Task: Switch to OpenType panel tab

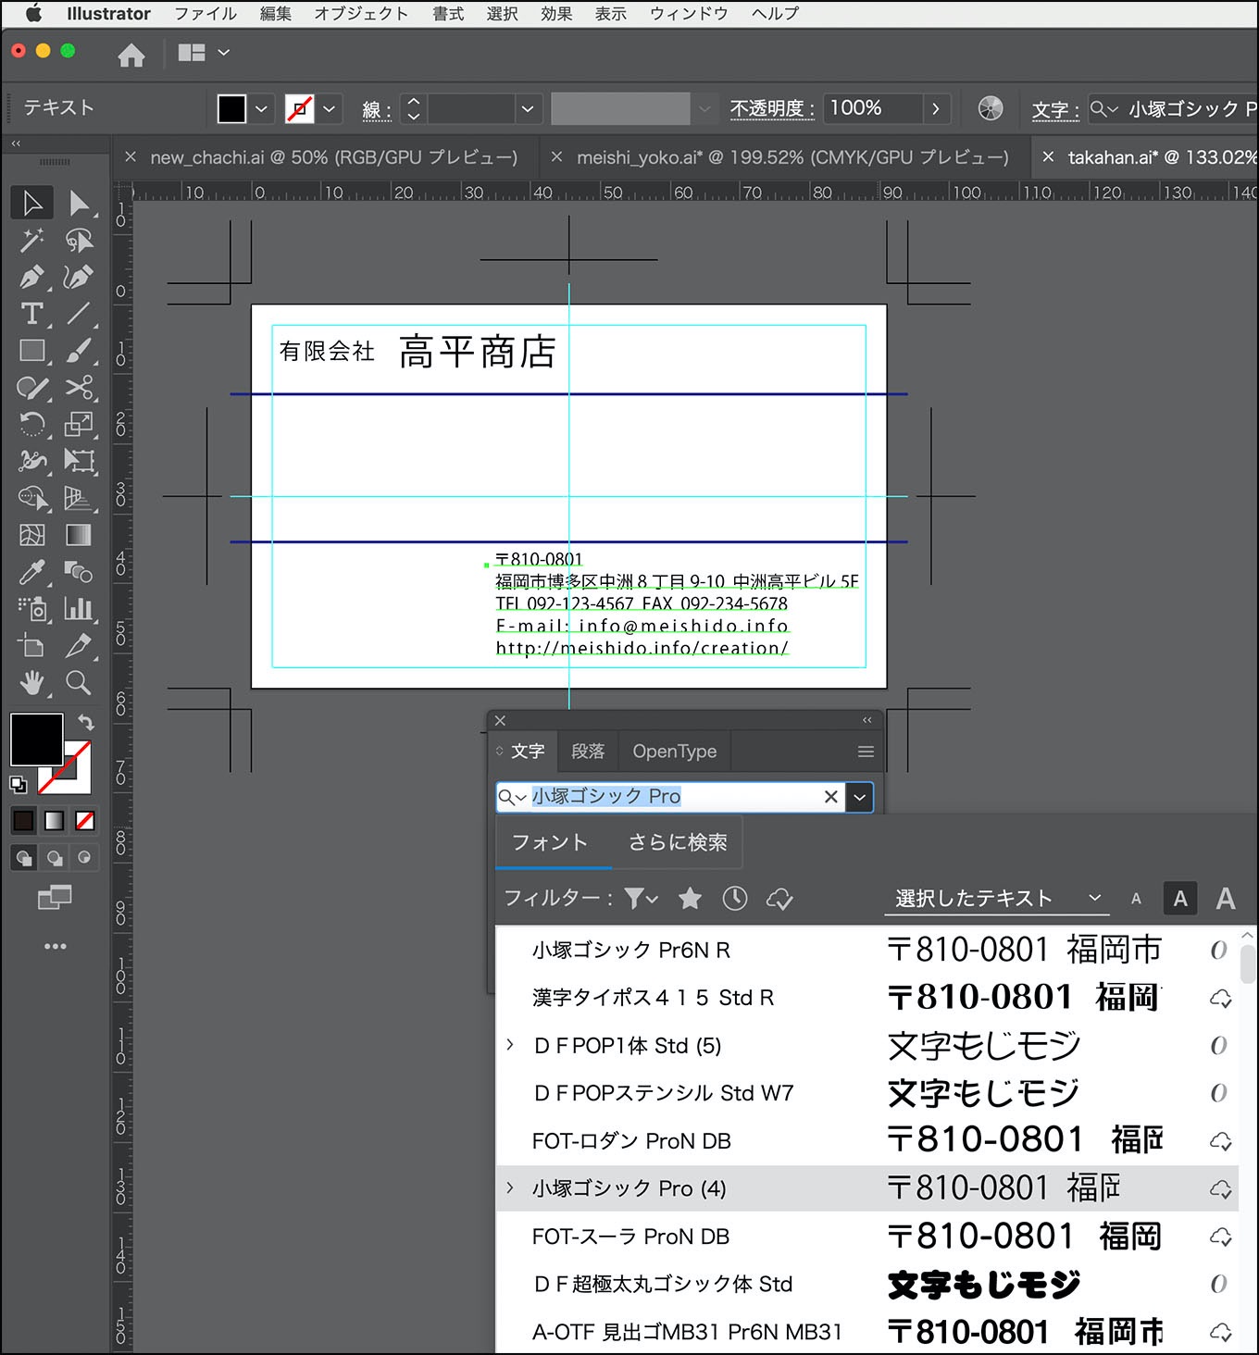Action: [675, 751]
